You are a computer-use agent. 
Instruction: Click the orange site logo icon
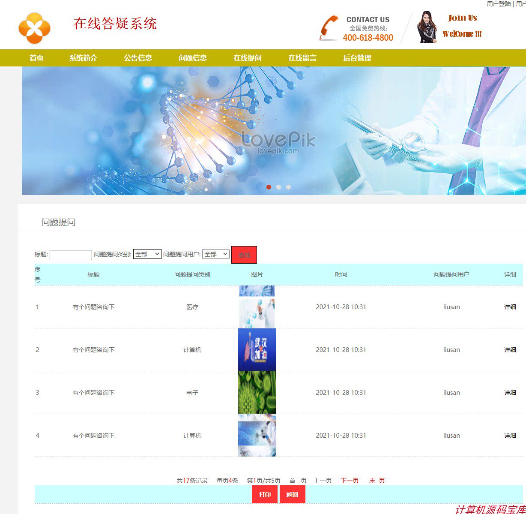[34, 28]
